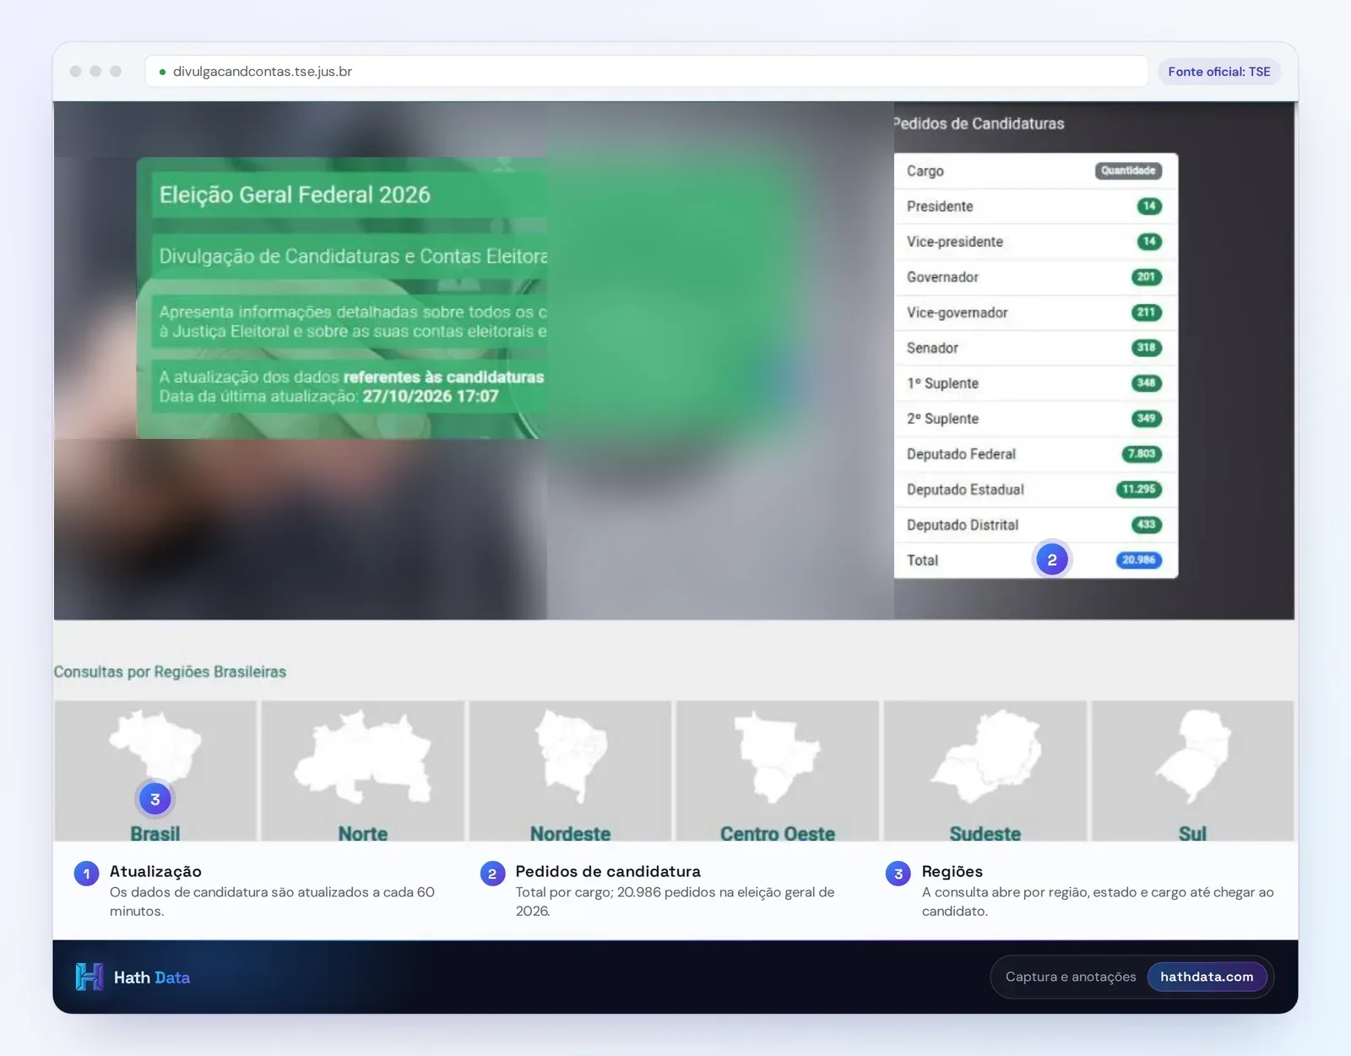This screenshot has width=1351, height=1056.
Task: Click the Hath Data logo icon
Action: [x=89, y=977]
